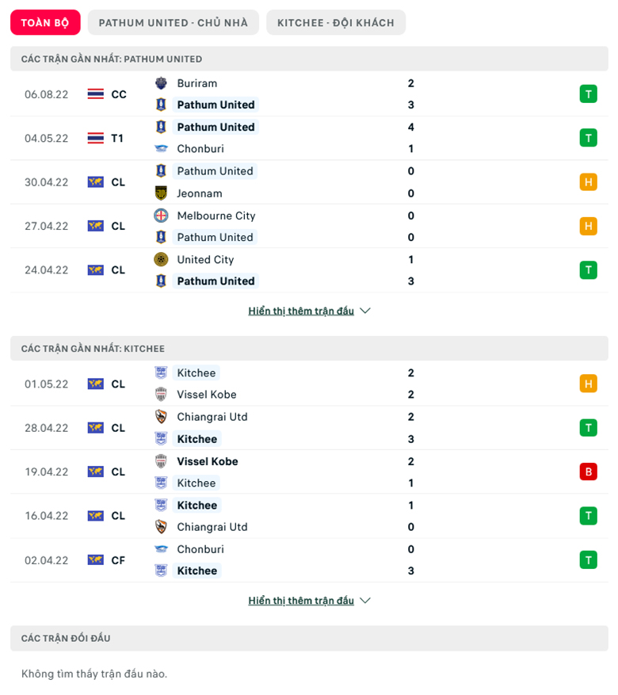Select the Toàn Bộ tab

tap(45, 23)
